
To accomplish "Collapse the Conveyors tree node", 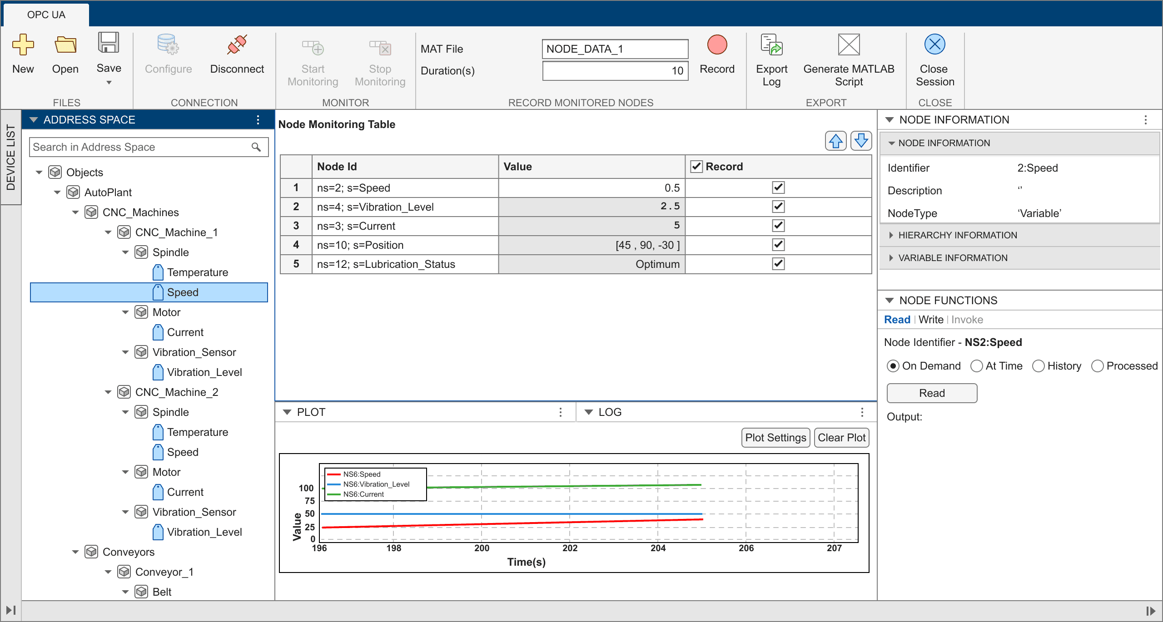I will click(x=75, y=552).
